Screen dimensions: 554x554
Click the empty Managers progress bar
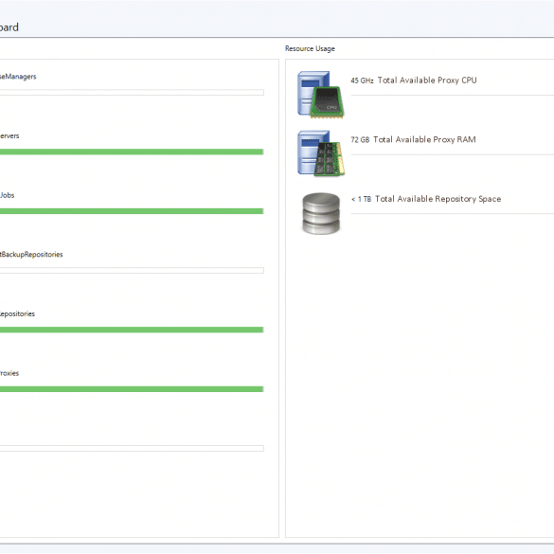(x=132, y=93)
